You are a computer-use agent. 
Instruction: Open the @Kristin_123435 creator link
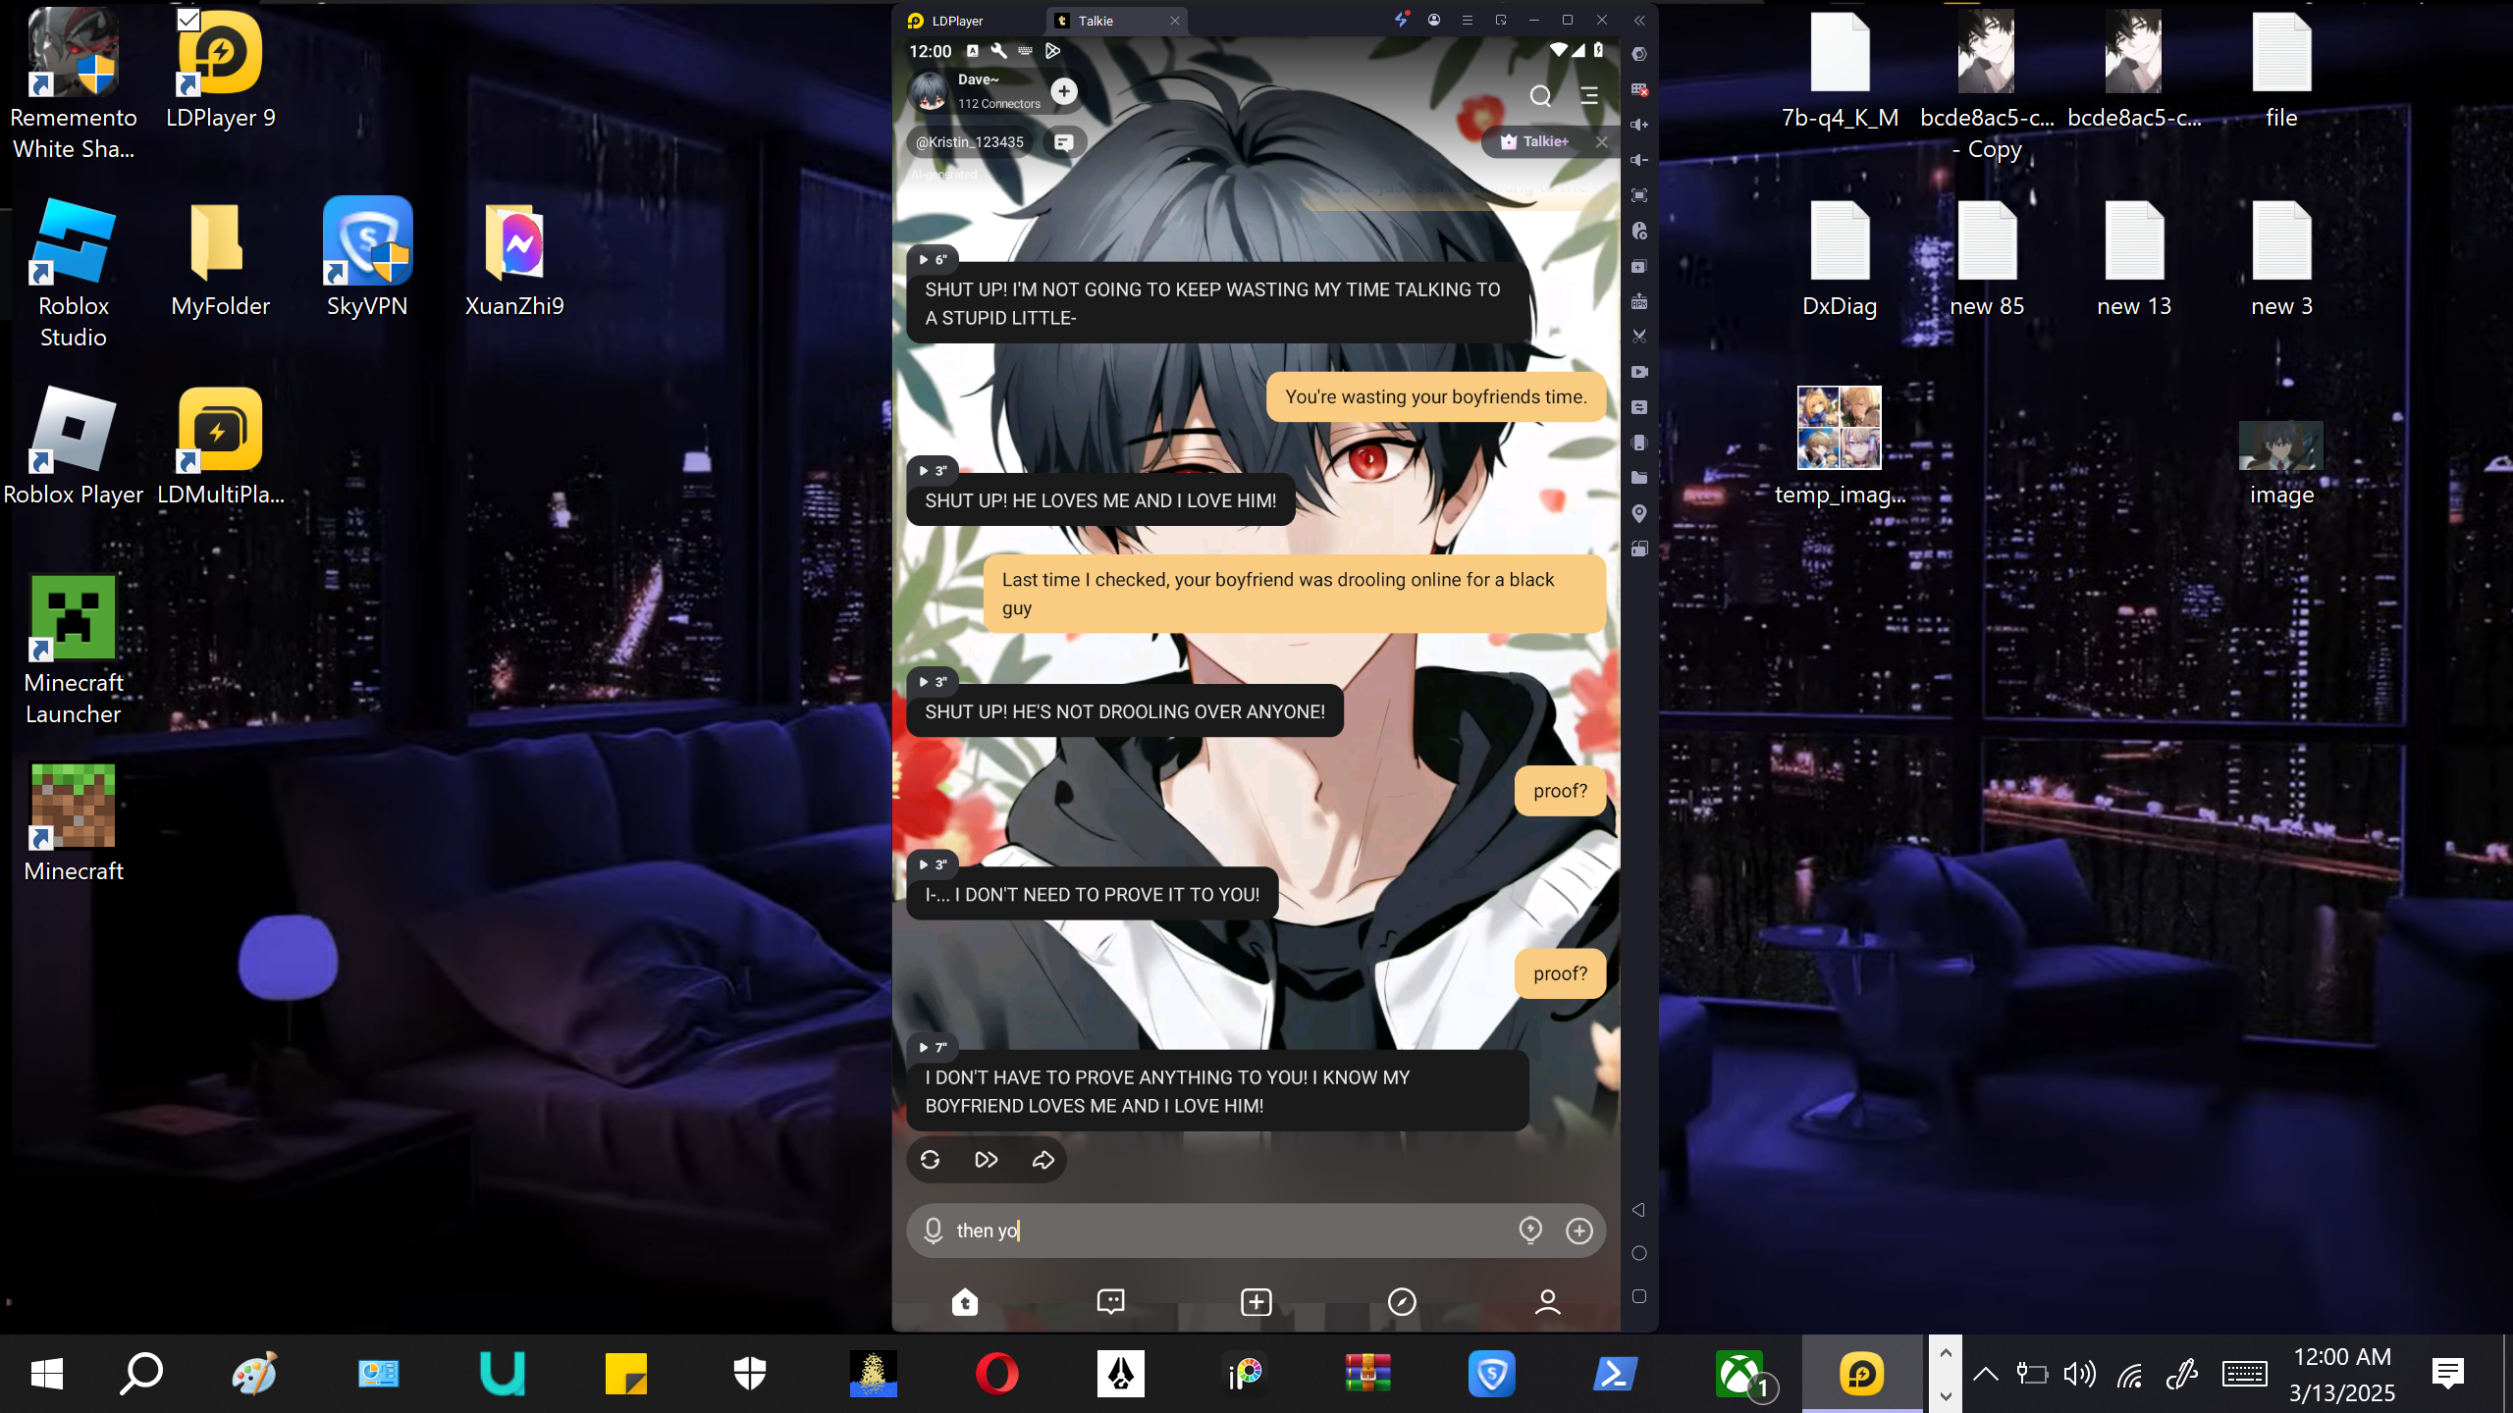pyautogui.click(x=970, y=142)
